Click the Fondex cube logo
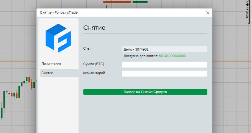 click(58, 38)
